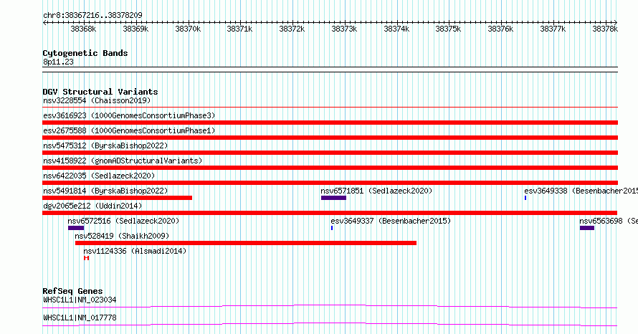Image resolution: width=638 pixels, height=334 pixels.
Task: Click the RefSeq Genes track title
Action: pyautogui.click(x=72, y=291)
